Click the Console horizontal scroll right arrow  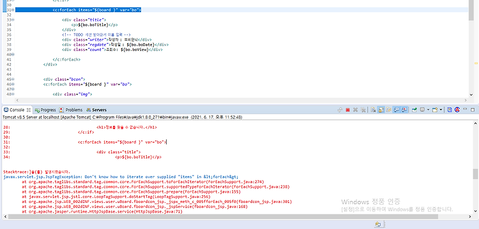[471, 216]
